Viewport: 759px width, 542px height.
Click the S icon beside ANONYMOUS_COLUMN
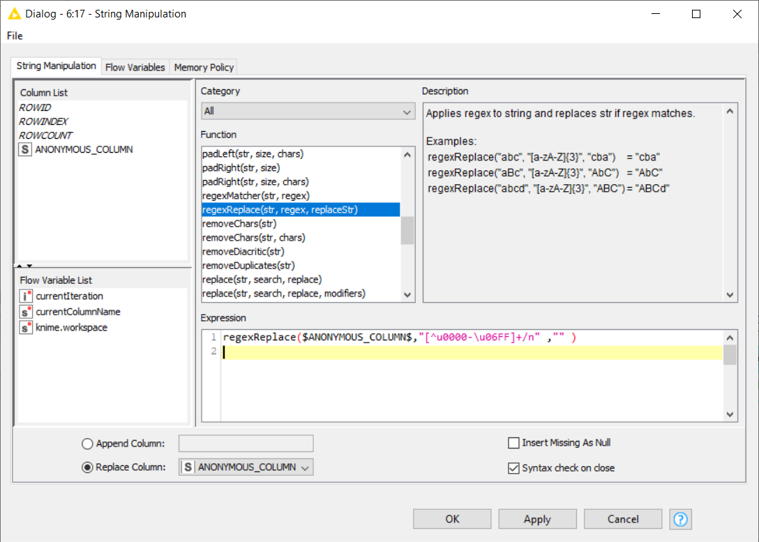pyautogui.click(x=26, y=149)
